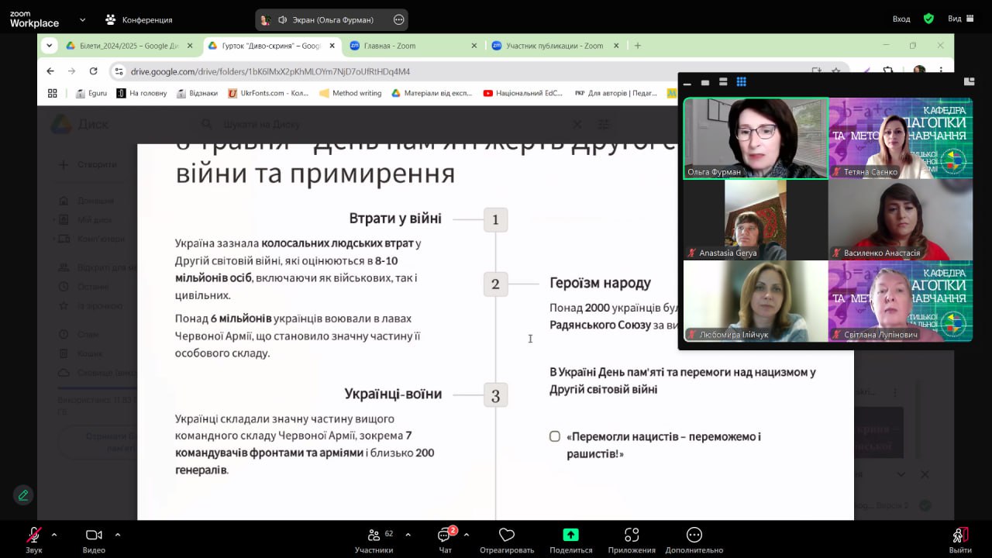Open the green annotation pencil tool
Image resolution: width=992 pixels, height=558 pixels.
click(x=23, y=494)
